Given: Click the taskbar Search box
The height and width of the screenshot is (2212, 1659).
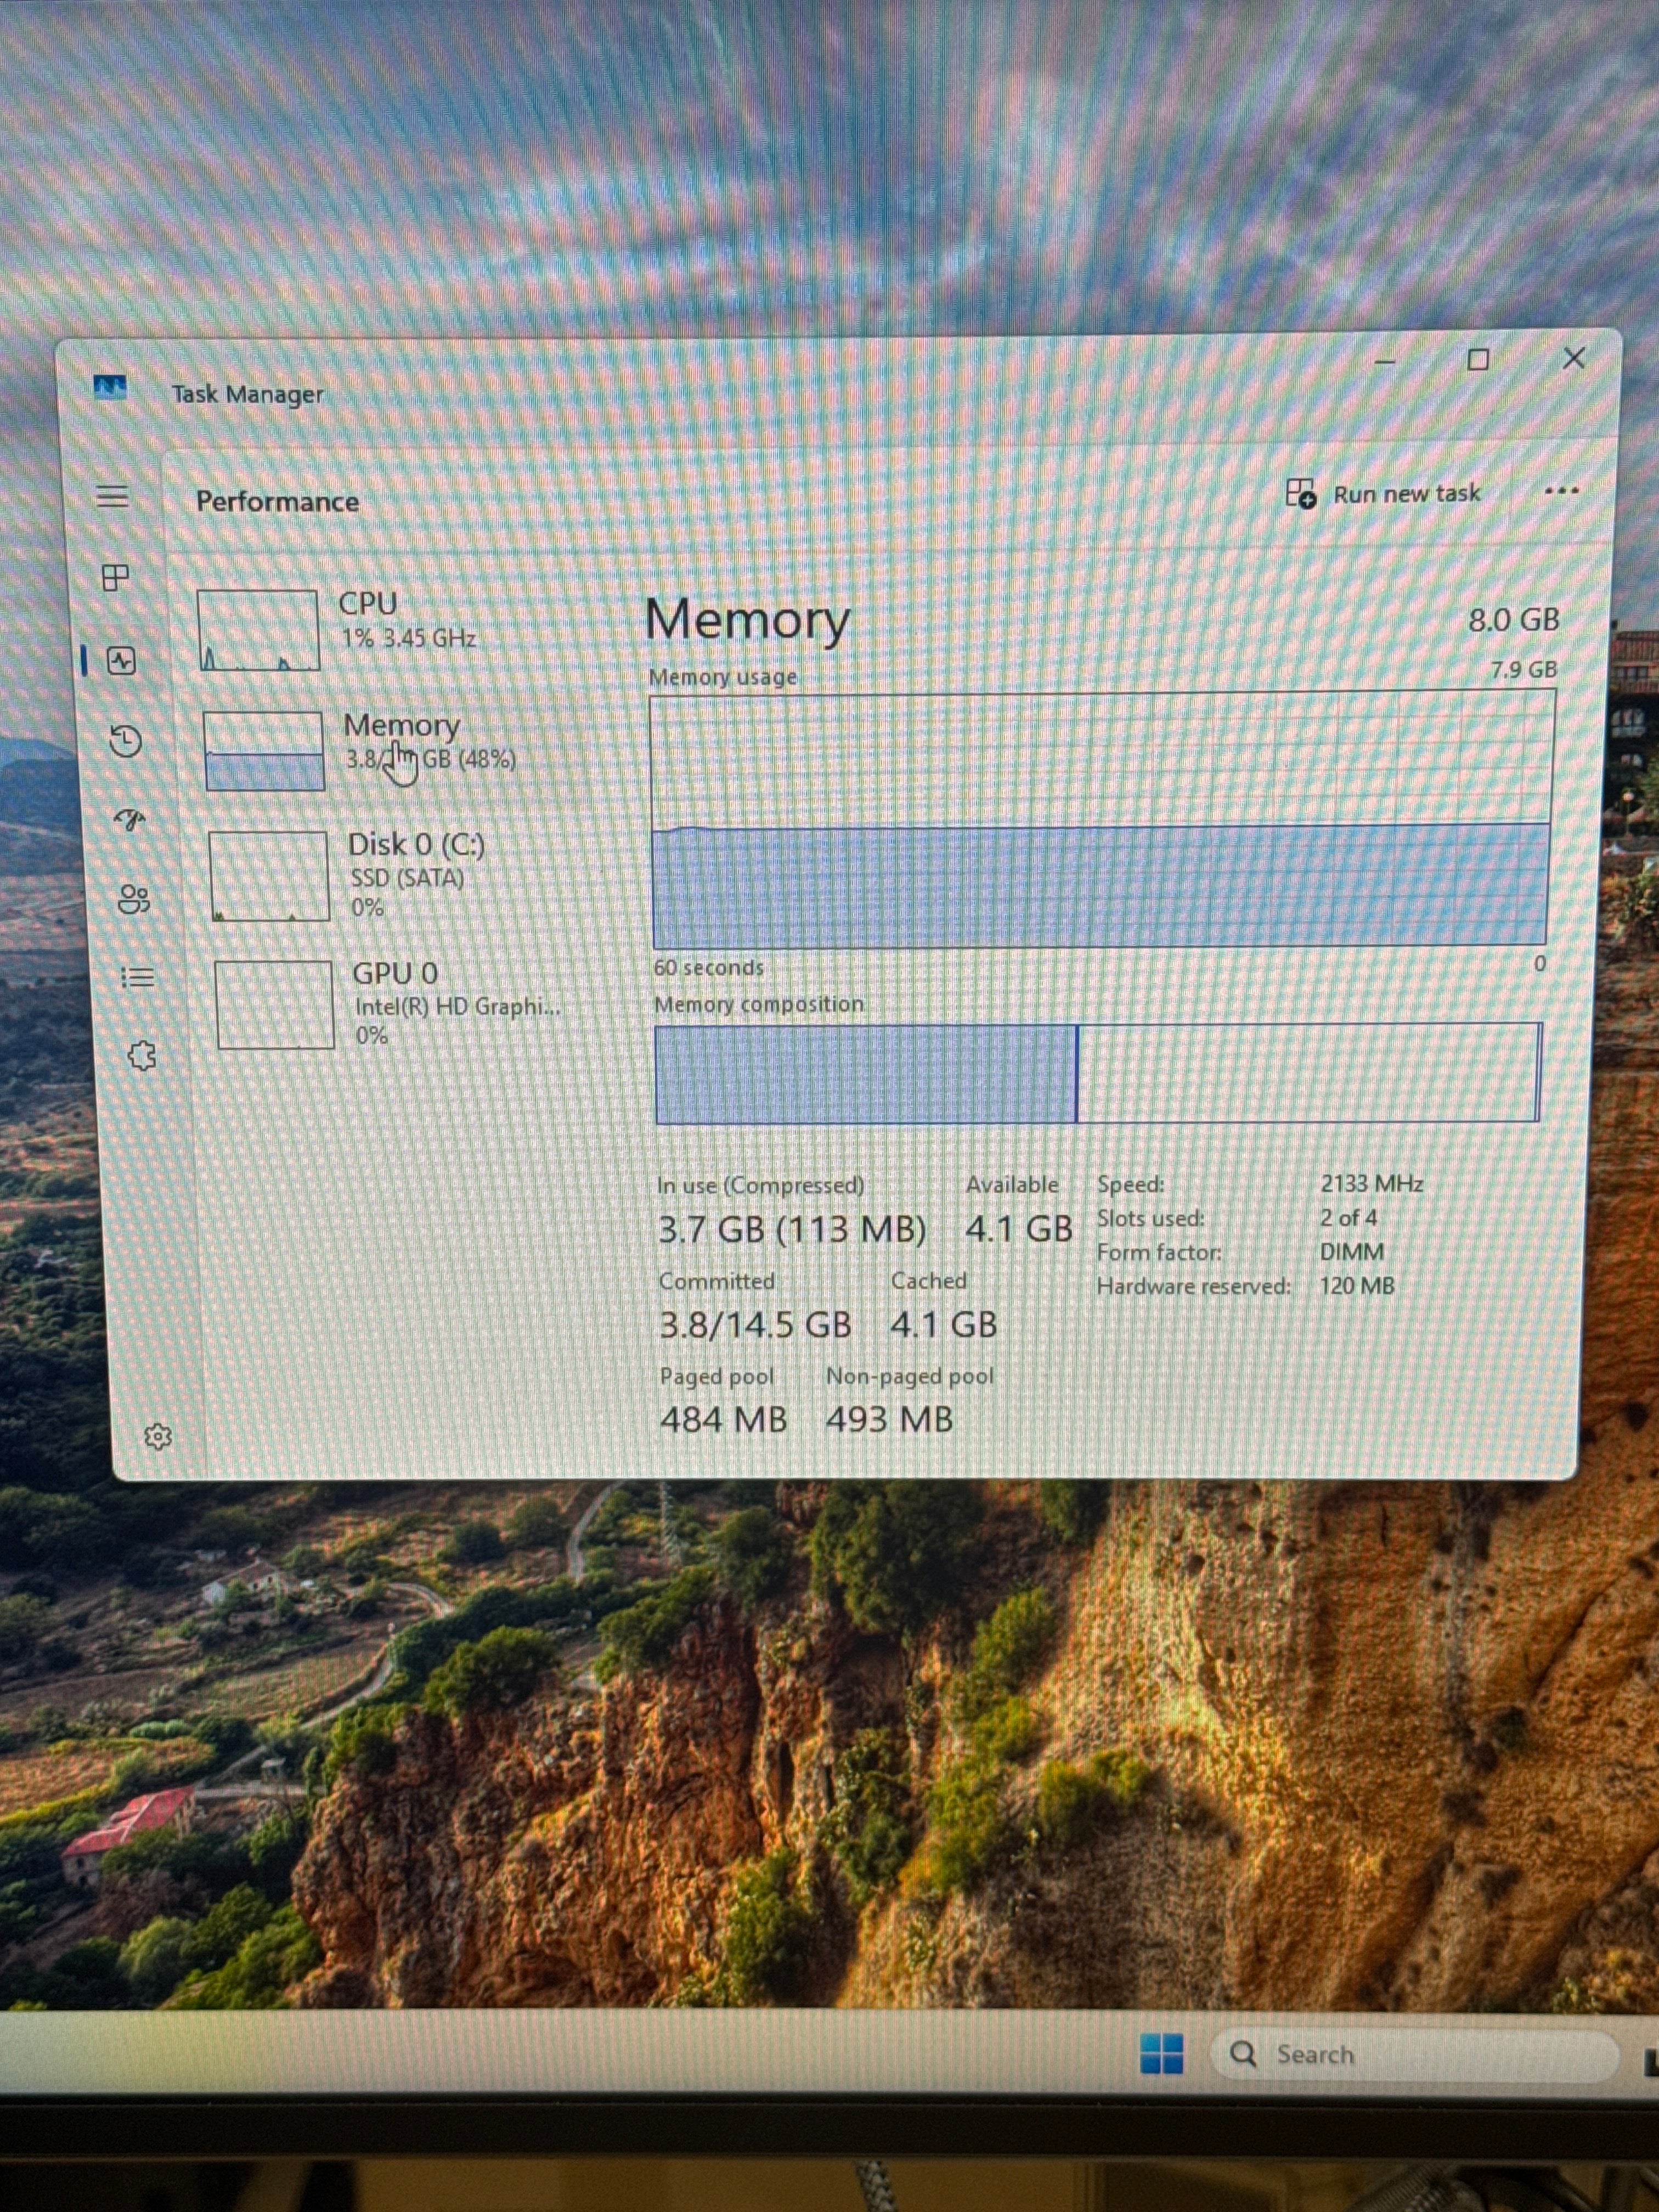Looking at the screenshot, I should point(1414,2055).
